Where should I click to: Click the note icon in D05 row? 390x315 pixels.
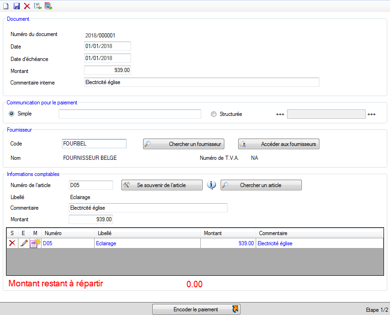click(35, 243)
